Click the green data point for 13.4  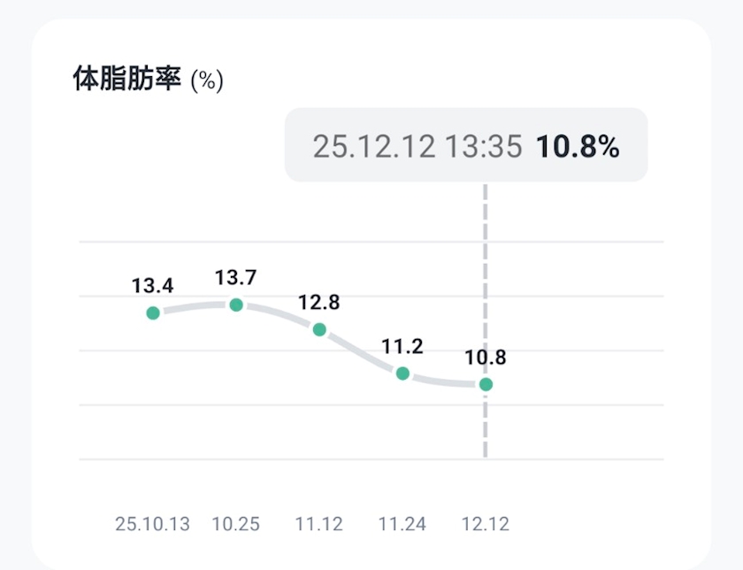pyautogui.click(x=153, y=312)
